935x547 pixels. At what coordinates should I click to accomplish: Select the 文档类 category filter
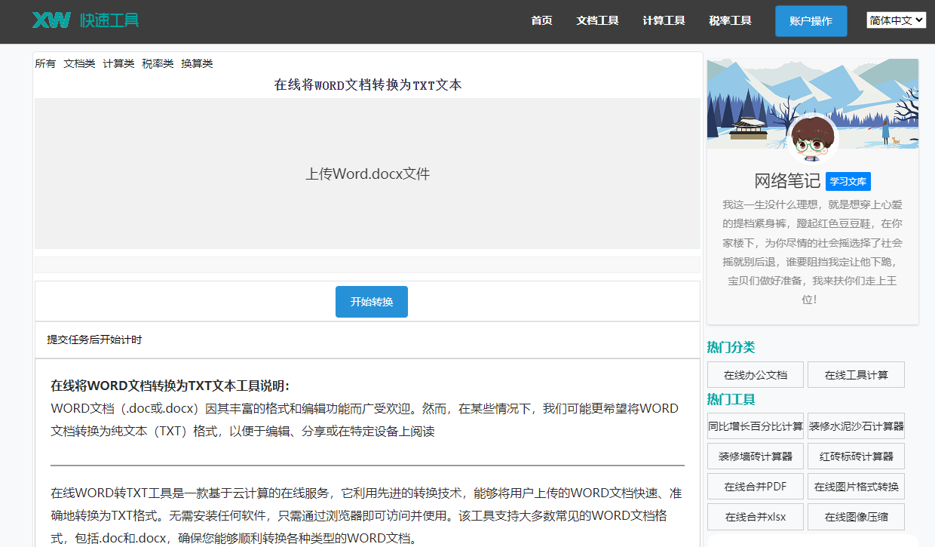79,63
